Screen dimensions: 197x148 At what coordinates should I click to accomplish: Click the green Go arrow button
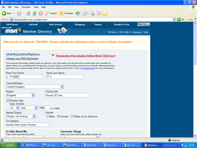tap(179, 19)
